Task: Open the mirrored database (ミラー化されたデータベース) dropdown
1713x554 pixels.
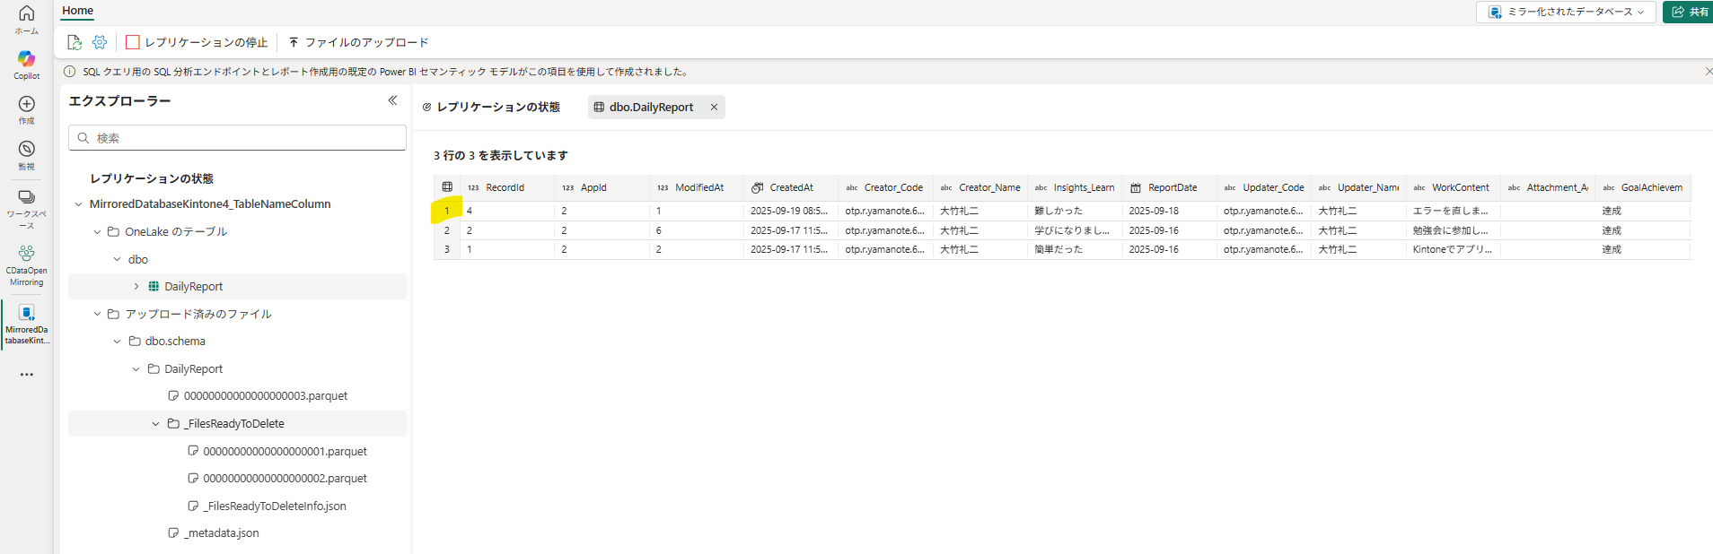Action: (x=1566, y=12)
